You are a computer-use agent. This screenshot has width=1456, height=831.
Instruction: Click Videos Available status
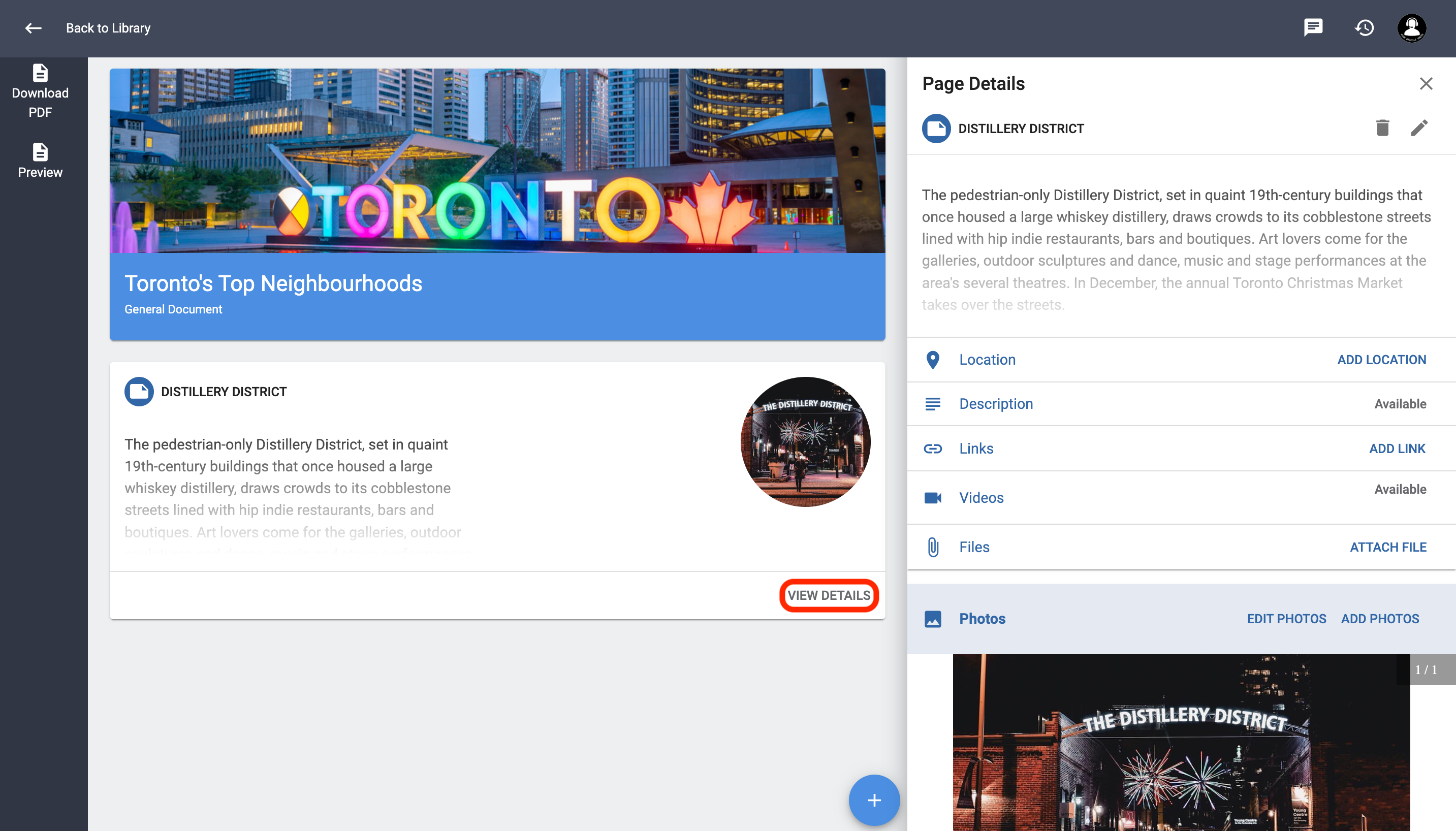pyautogui.click(x=1400, y=489)
